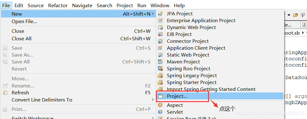The height and width of the screenshot is (119, 307).
Task: Click the Dynamic Web Project globe icon
Action: tap(160, 27)
